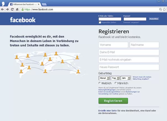
Task: Reload the page with the refresh icon
Action: click(x=12, y=9)
